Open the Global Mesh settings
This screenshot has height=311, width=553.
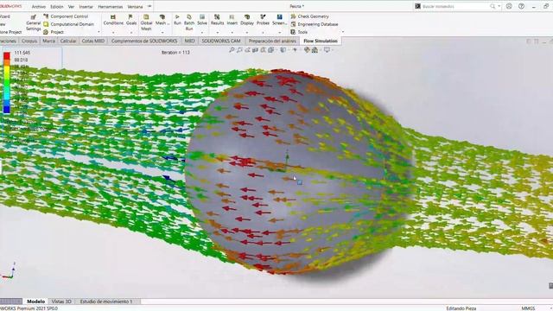tap(146, 22)
